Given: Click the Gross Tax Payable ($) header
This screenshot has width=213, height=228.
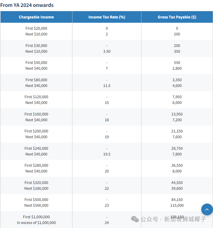Looking at the screenshot, I should click(x=177, y=17).
